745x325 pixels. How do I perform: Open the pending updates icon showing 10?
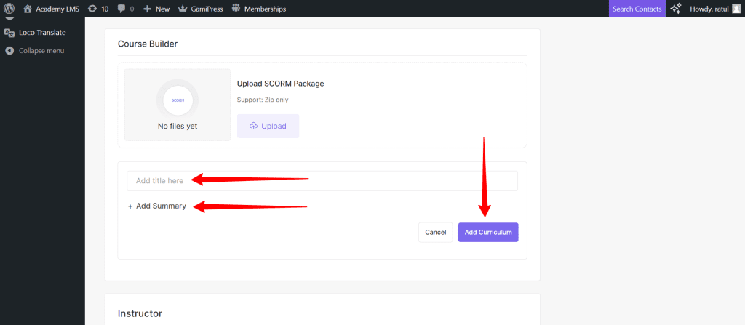click(92, 9)
